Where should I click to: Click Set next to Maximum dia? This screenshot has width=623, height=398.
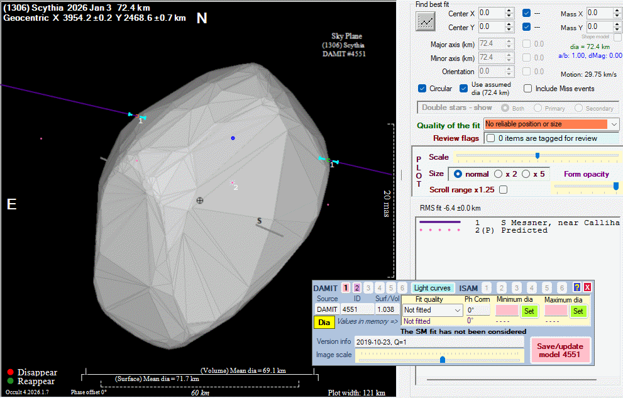point(578,311)
